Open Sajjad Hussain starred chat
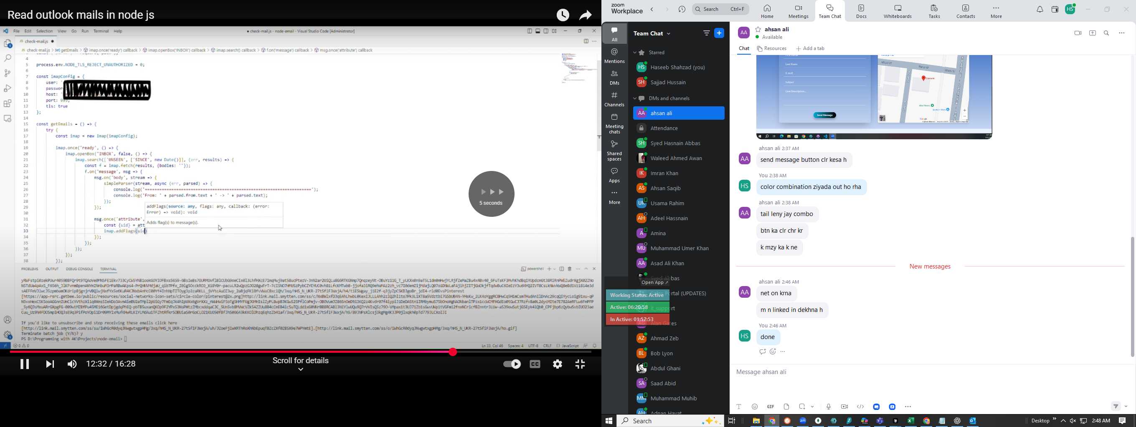The width and height of the screenshot is (1136, 427). (679, 82)
